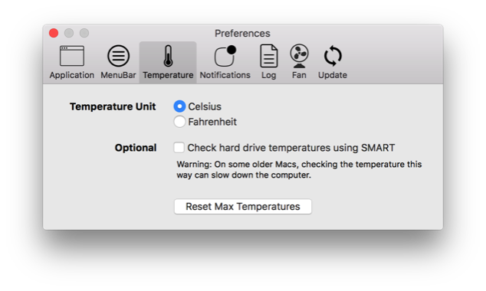Choose the Fahrenheit radio button

(x=179, y=122)
